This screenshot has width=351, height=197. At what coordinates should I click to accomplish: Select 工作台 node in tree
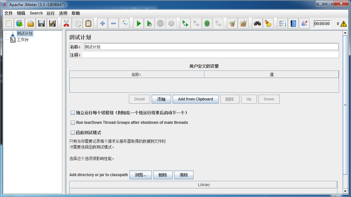click(x=22, y=40)
